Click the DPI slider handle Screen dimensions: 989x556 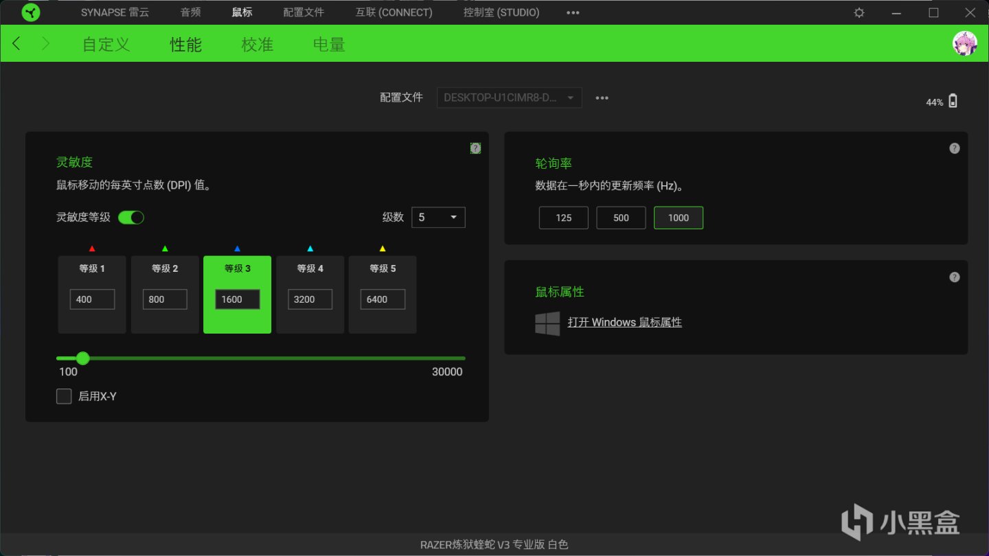pos(83,358)
